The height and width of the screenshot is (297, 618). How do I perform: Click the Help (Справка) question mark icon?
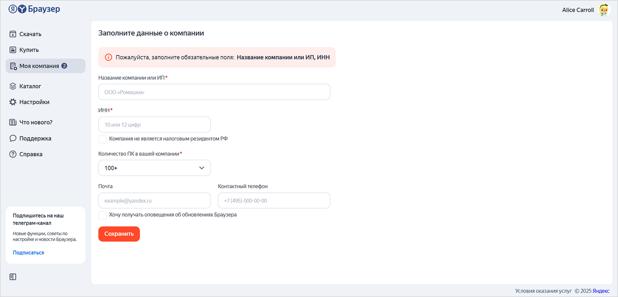13,154
